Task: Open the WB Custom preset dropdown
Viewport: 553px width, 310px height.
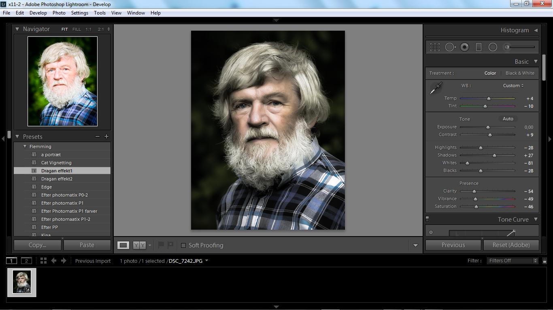Action: coord(513,86)
